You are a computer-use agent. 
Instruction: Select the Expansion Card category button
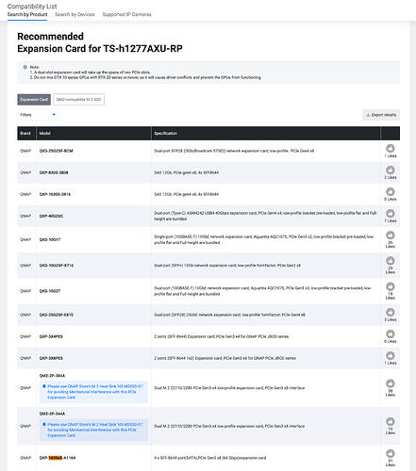[x=34, y=100]
